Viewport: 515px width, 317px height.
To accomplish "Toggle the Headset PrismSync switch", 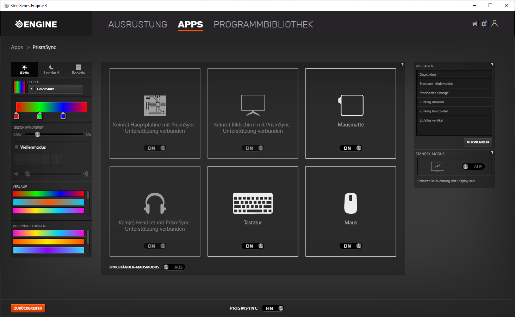I will 155,246.
